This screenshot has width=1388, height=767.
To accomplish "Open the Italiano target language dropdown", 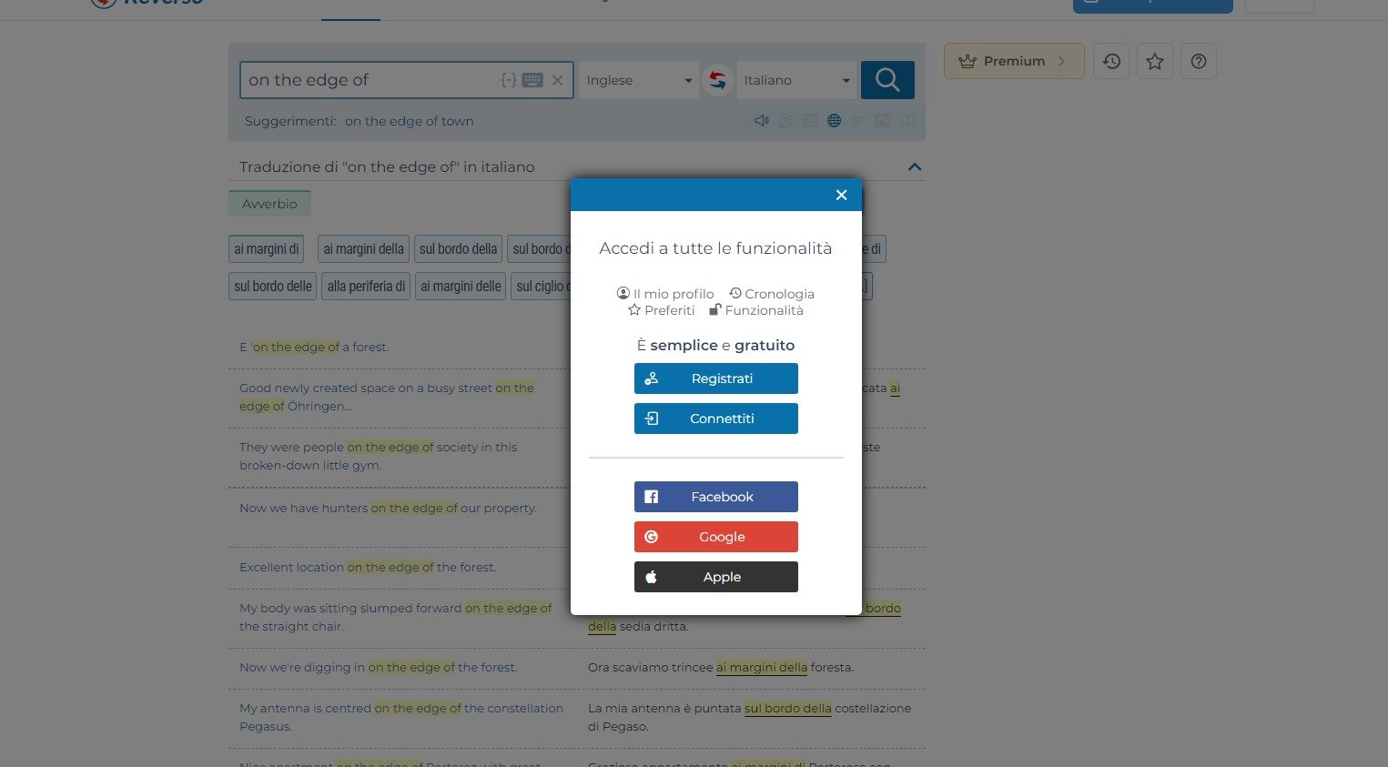I will click(796, 80).
